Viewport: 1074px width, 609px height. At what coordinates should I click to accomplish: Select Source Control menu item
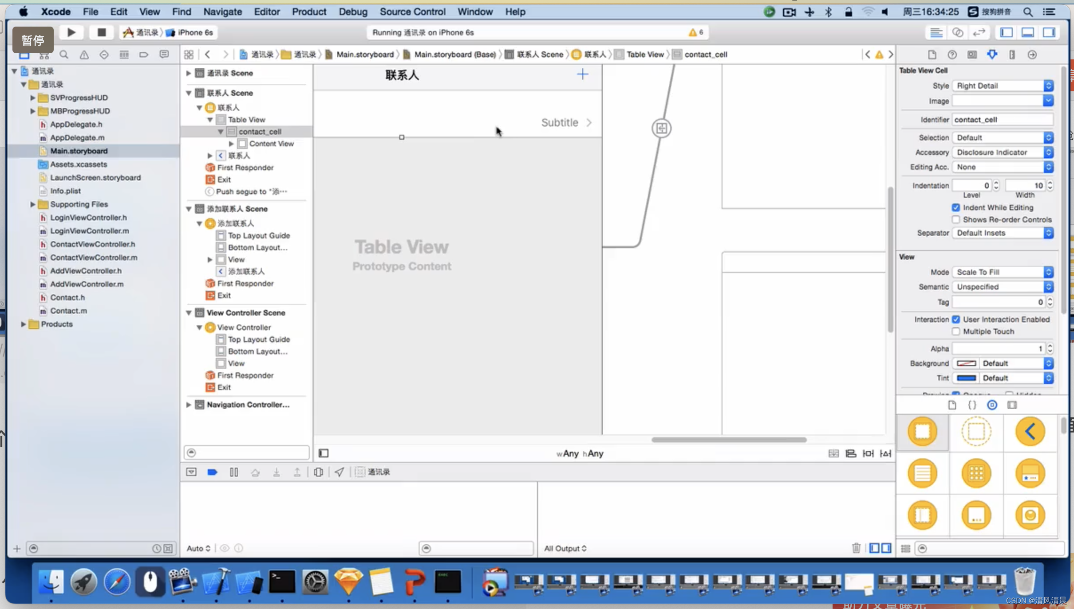pyautogui.click(x=412, y=12)
